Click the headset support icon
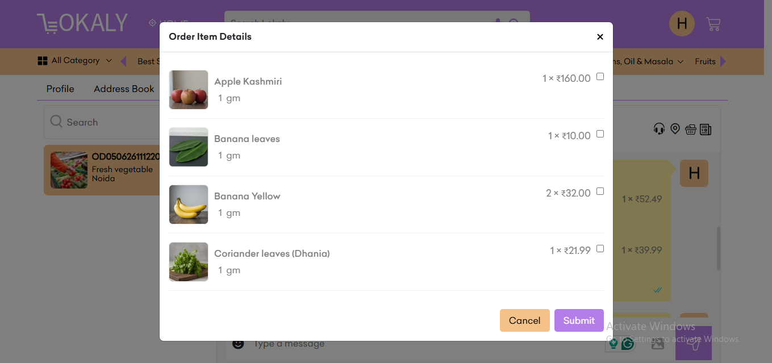 (659, 129)
